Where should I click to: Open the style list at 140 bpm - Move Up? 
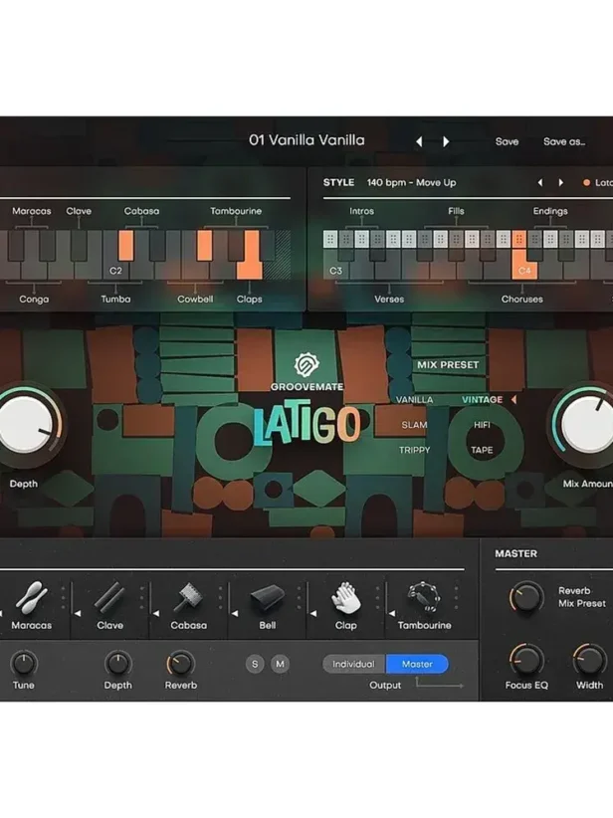411,182
